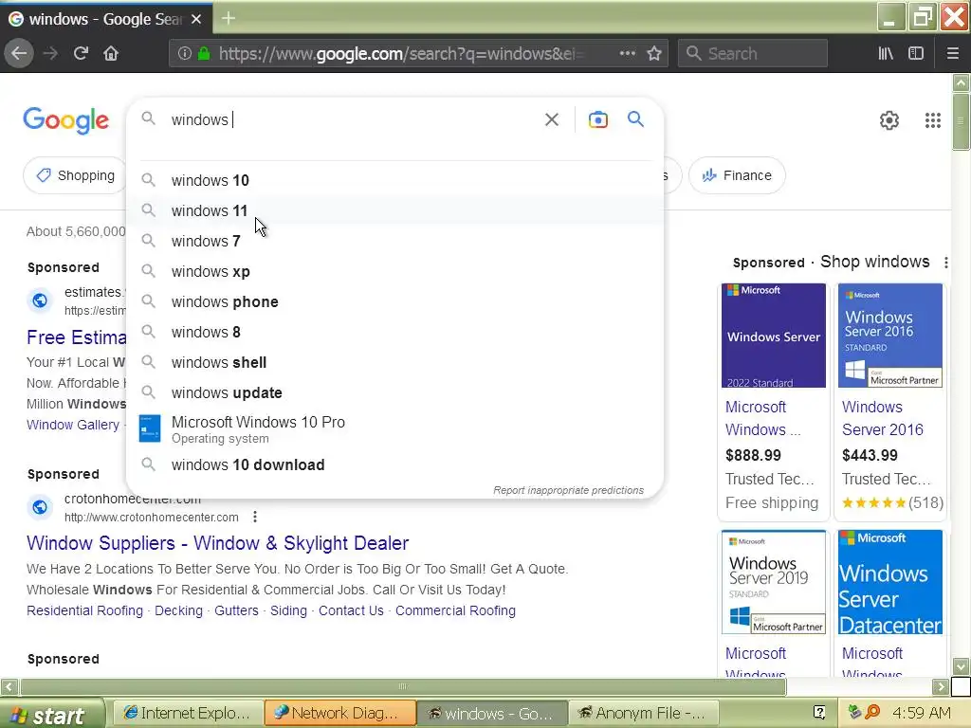
Task: Open 'Window Suppliers - Window & Skylight Dealer' link
Action: 217,543
